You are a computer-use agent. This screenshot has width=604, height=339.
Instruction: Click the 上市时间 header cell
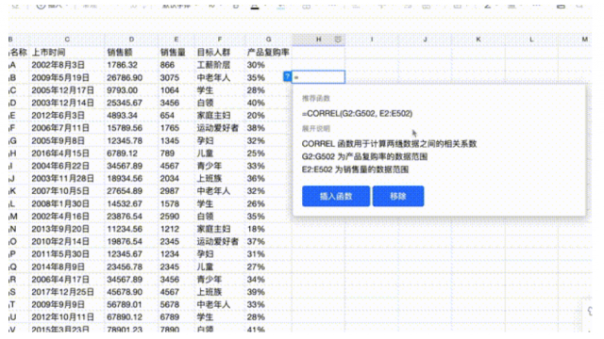pos(67,53)
